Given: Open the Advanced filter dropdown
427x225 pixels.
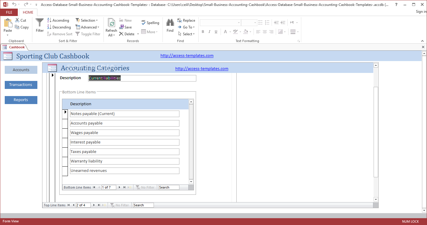Looking at the screenshot, I should [87, 27].
